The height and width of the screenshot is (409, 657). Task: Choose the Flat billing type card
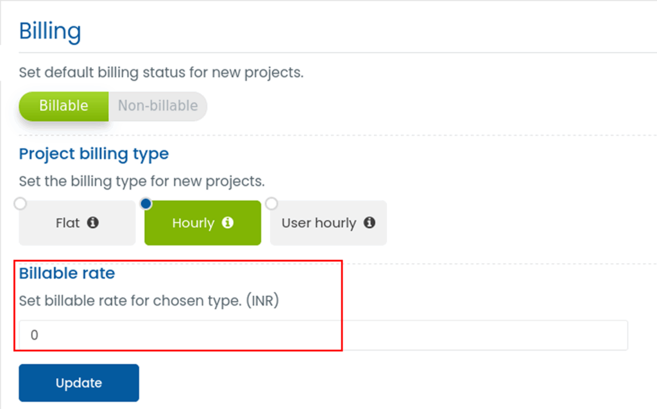coord(67,223)
